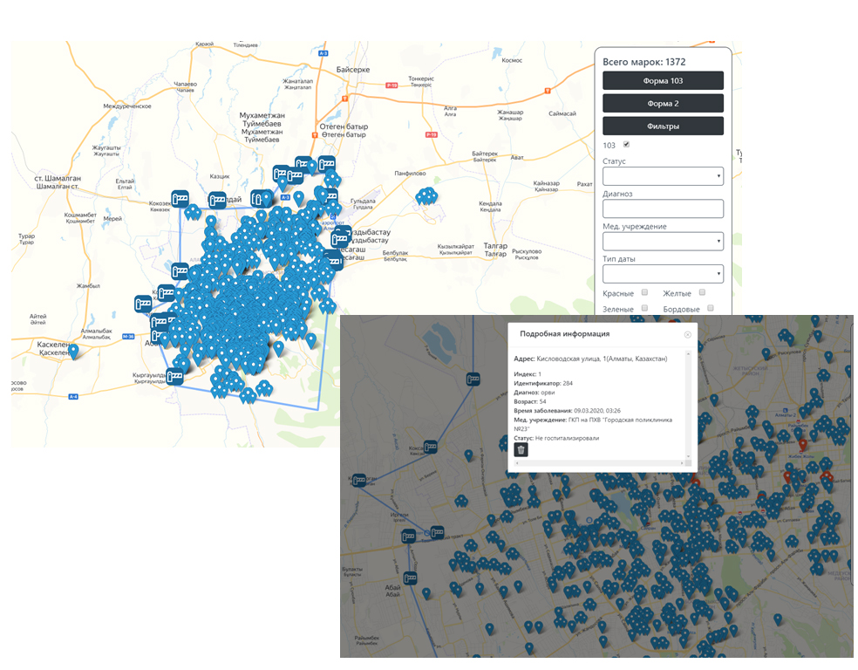Screen dimensions: 858x670
Task: Enable the Зеленые checkbox
Action: pyautogui.click(x=644, y=308)
